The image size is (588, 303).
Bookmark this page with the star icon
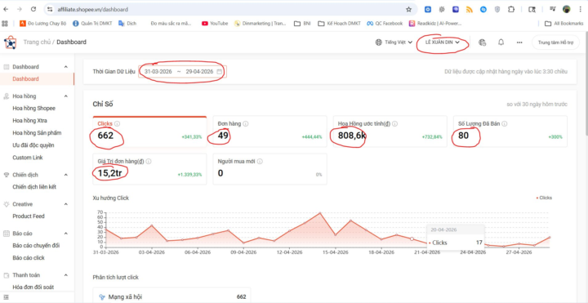pos(409,9)
